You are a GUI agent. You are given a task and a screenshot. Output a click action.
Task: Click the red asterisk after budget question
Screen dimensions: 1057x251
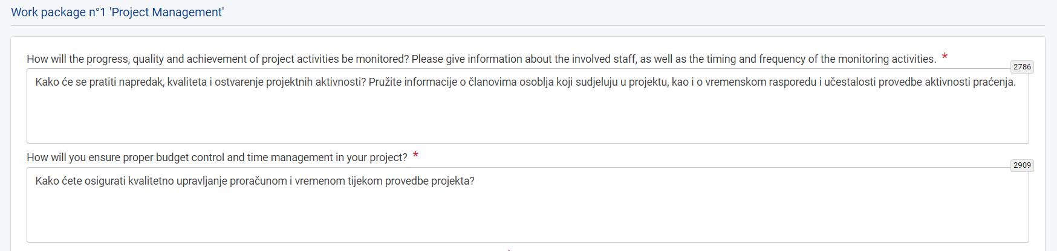click(x=415, y=156)
